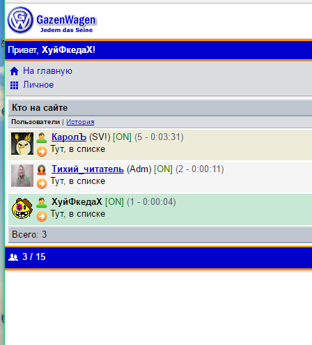Open КаролЪ user profile link
The width and height of the screenshot is (312, 345).
[69, 137]
